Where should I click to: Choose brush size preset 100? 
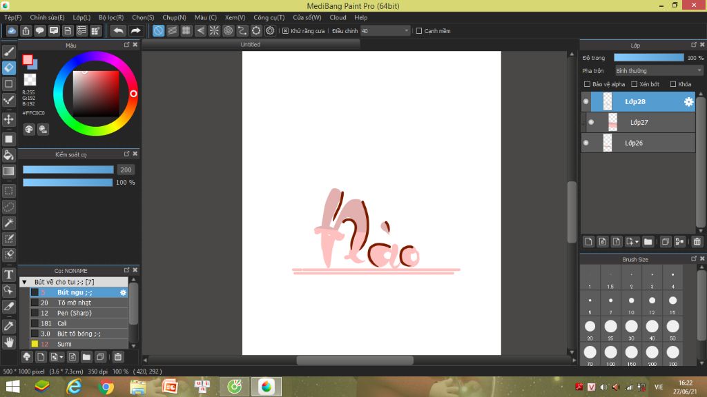coord(610,356)
